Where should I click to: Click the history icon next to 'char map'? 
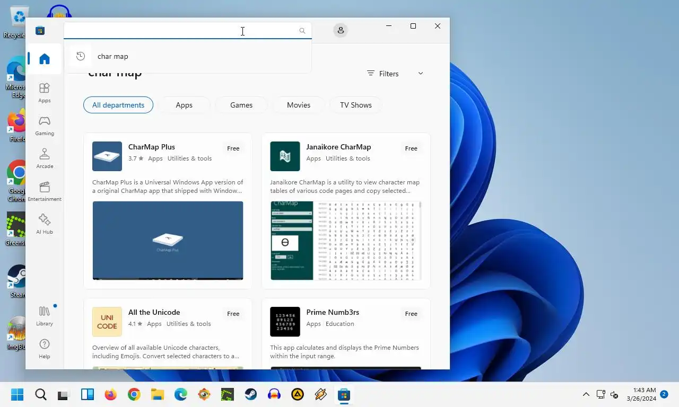tap(81, 56)
